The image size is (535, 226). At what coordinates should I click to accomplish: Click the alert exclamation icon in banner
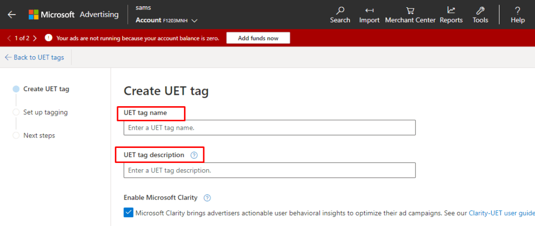[x=49, y=37]
